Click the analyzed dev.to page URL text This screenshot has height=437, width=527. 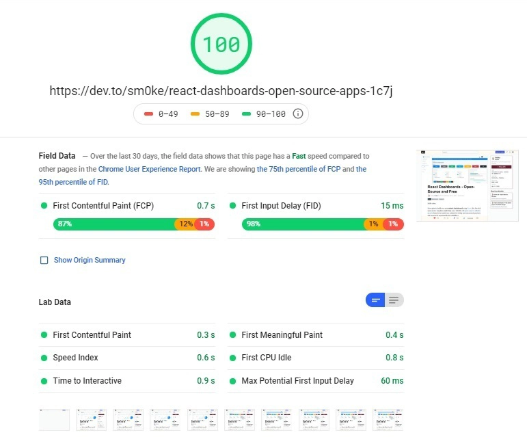click(221, 91)
